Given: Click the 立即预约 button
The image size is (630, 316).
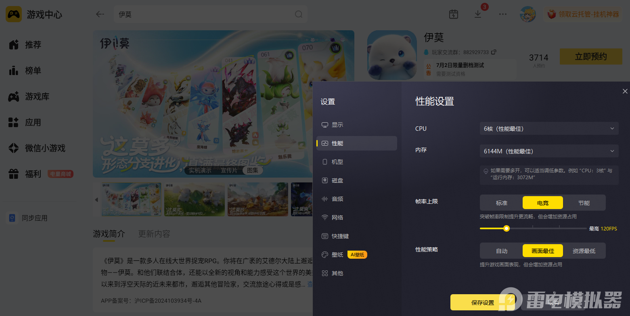Looking at the screenshot, I should tap(591, 57).
